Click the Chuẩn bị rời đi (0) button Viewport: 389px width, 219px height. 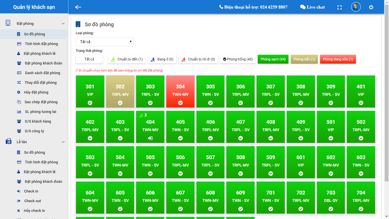[198, 59]
